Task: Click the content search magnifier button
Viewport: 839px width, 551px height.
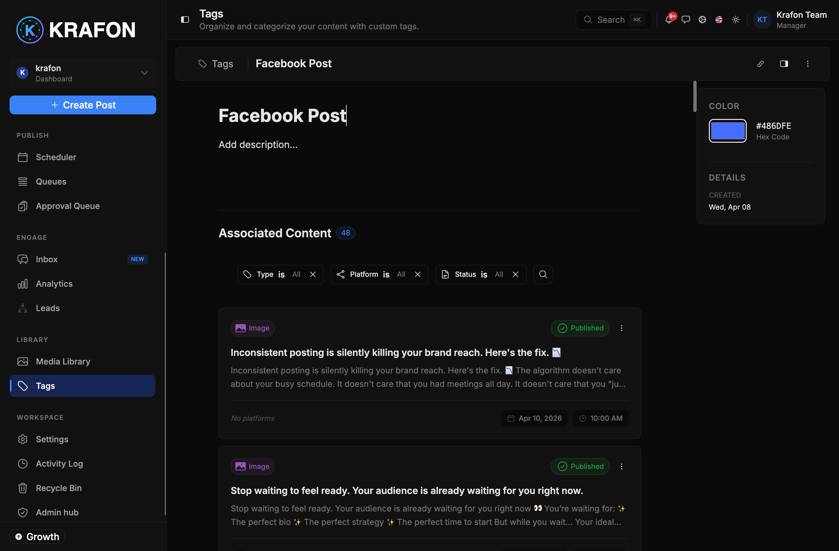Action: (x=543, y=274)
